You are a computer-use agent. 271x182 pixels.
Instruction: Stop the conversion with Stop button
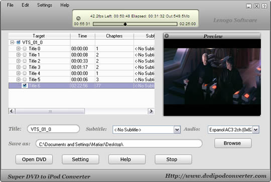[x=173, y=159]
